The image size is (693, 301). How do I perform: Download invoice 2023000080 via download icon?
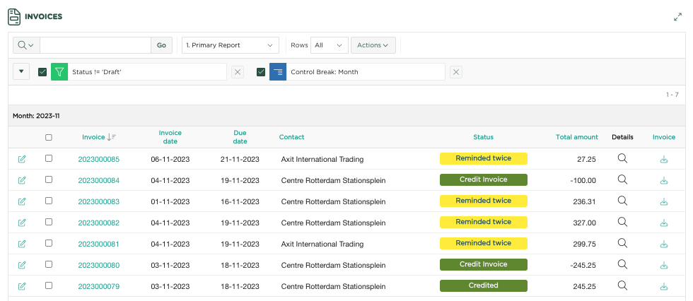(x=663, y=265)
